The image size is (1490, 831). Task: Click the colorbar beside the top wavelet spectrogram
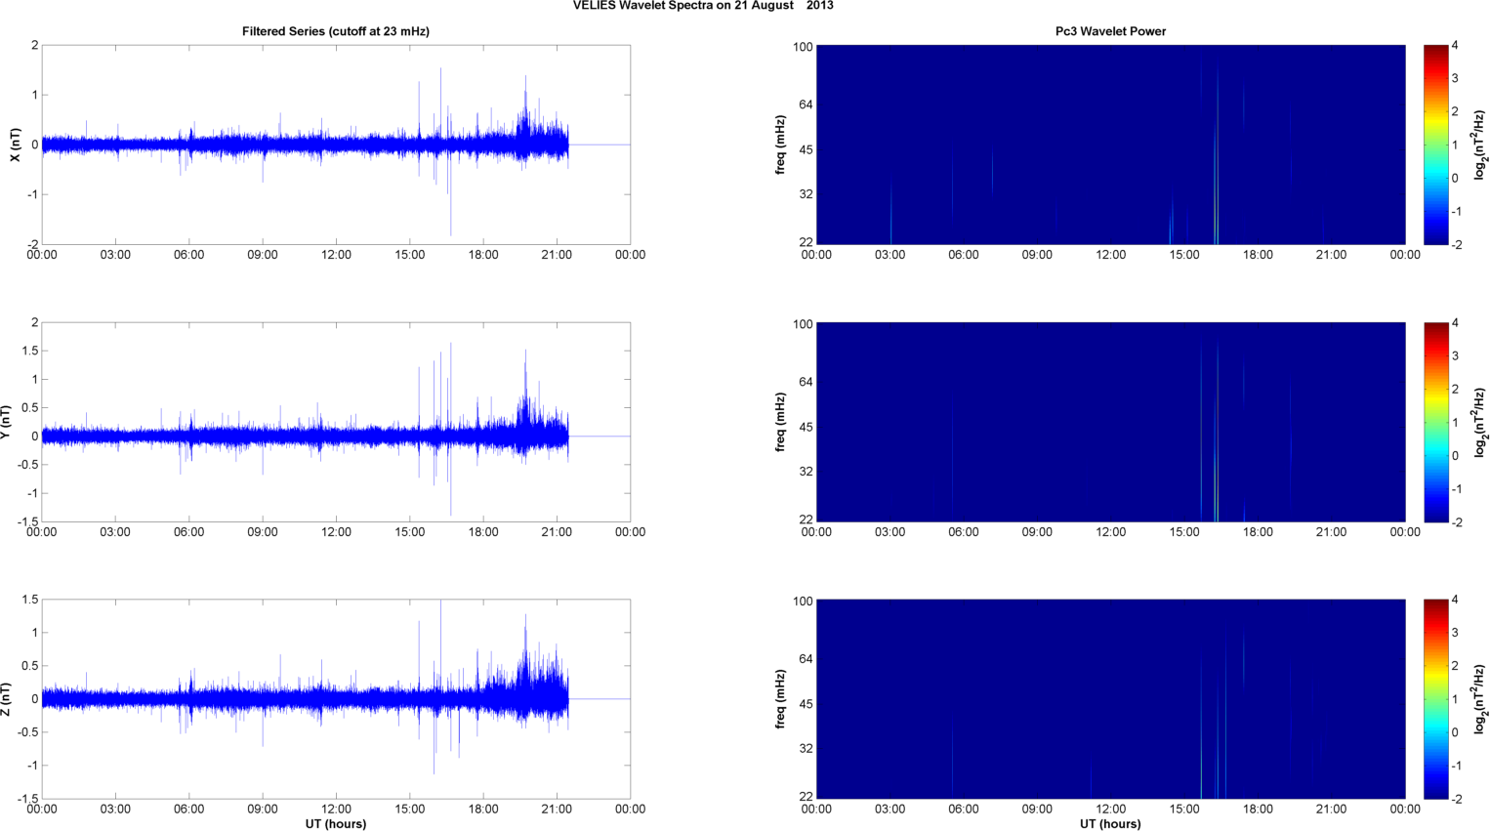tap(1435, 145)
